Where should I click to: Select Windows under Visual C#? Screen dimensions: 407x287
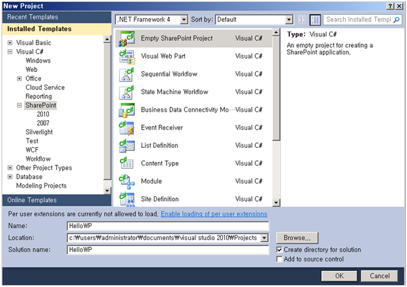point(38,60)
